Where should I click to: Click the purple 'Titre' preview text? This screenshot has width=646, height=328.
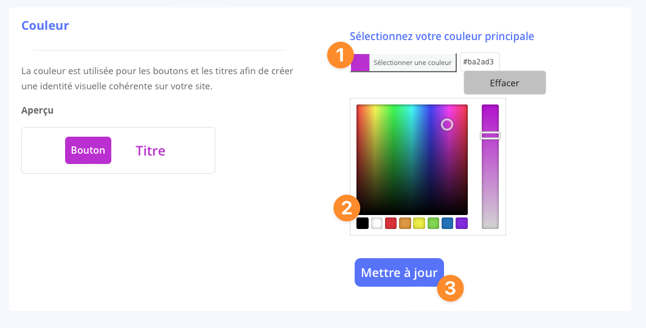tap(150, 151)
